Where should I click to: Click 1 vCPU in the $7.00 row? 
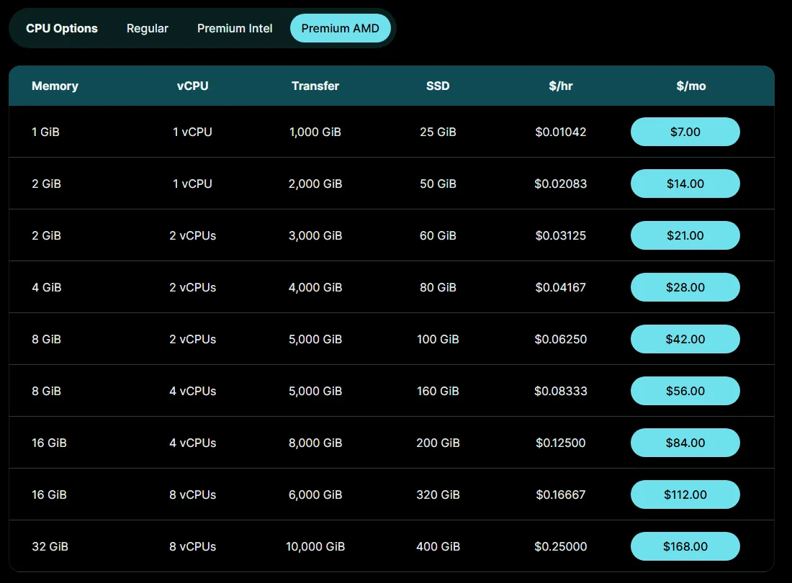[192, 132]
